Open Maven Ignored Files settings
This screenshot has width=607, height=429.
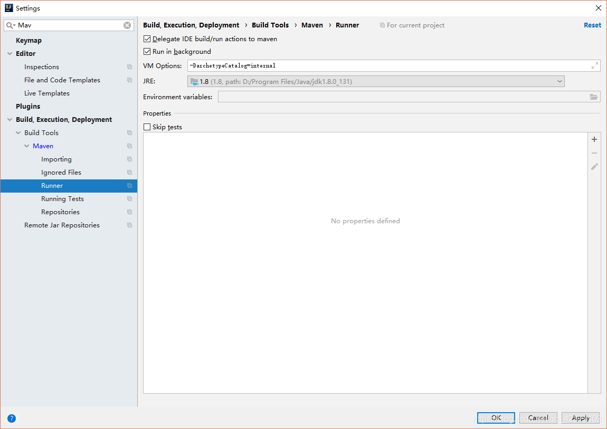click(x=61, y=173)
